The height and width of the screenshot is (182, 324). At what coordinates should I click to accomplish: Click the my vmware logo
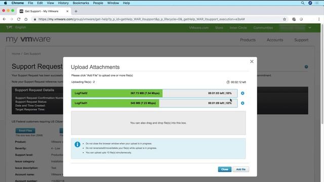(x=28, y=39)
